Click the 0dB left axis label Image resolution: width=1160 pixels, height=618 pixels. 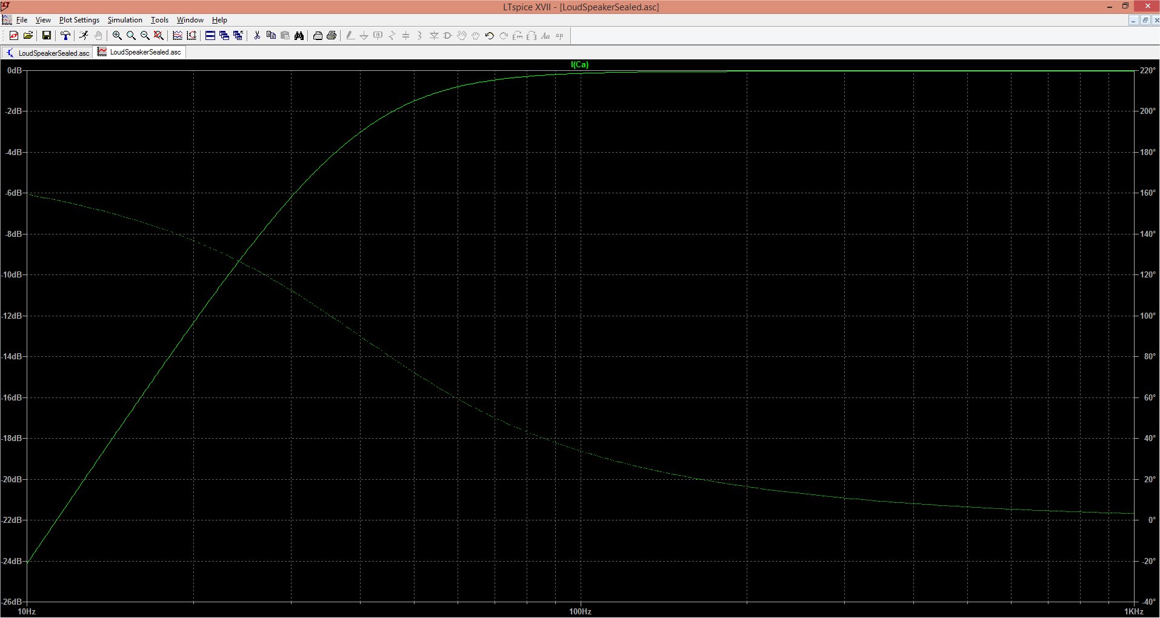(15, 70)
